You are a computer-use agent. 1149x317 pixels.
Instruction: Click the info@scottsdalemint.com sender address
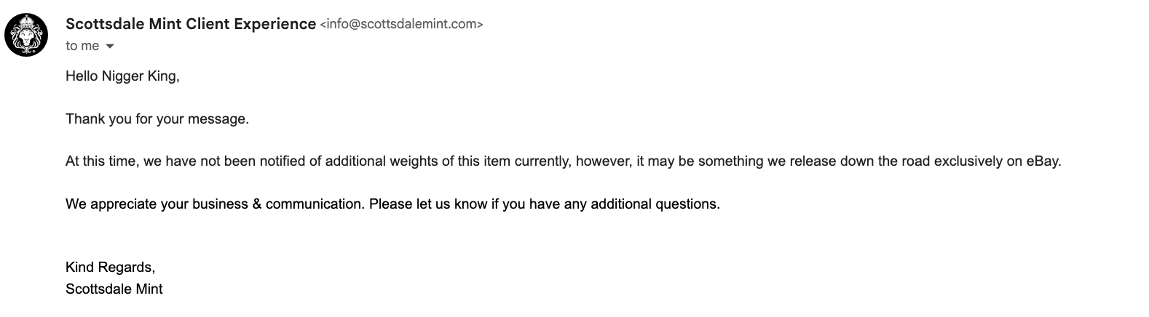tap(401, 25)
